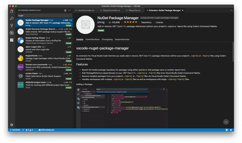Open notifications bell in status bar
242x143 pixels.
(x=231, y=130)
